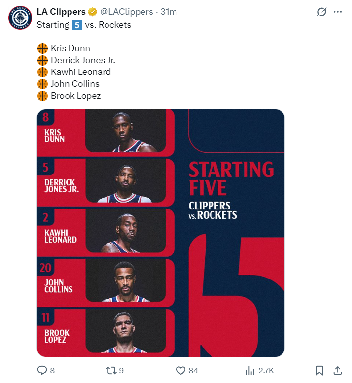Open the three-dot more options menu
The width and height of the screenshot is (352, 383).
pyautogui.click(x=338, y=12)
